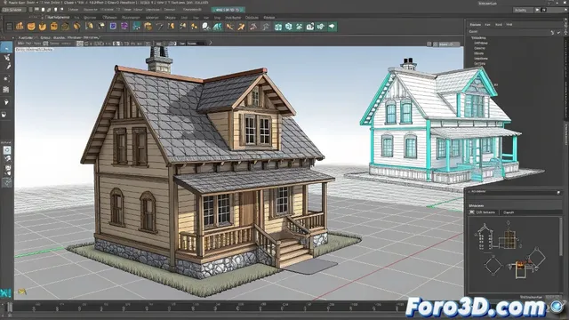
Task: Select the first child item in the outliner tree
Action: [481, 43]
